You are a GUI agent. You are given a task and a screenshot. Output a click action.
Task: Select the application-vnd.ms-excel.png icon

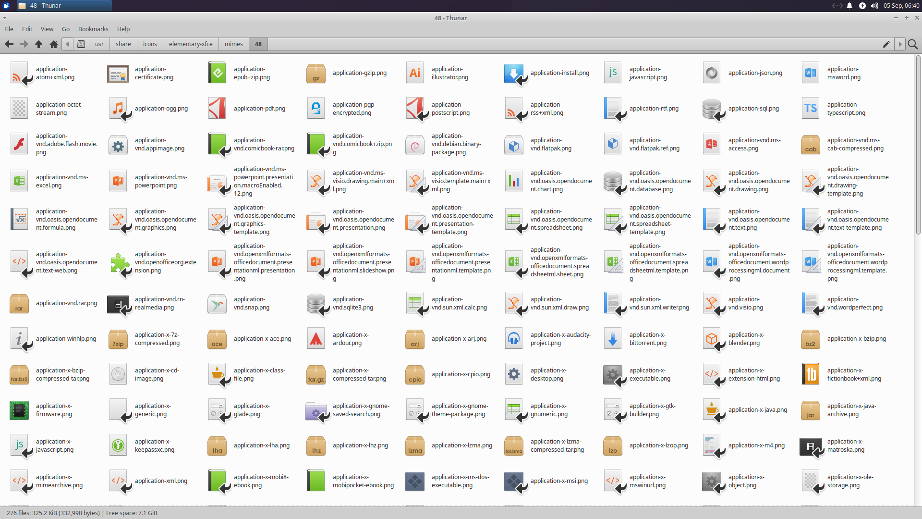(19, 181)
